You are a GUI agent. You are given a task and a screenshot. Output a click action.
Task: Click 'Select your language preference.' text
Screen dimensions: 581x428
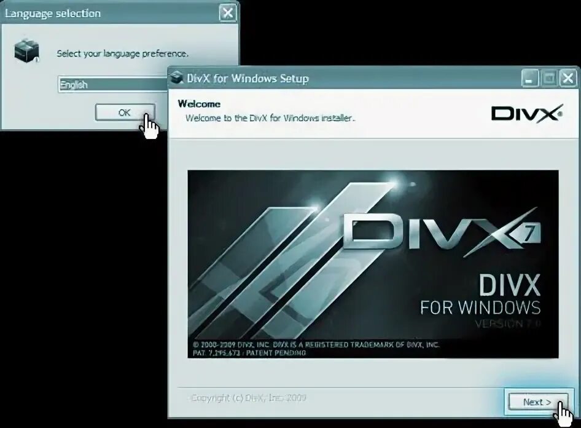(123, 53)
